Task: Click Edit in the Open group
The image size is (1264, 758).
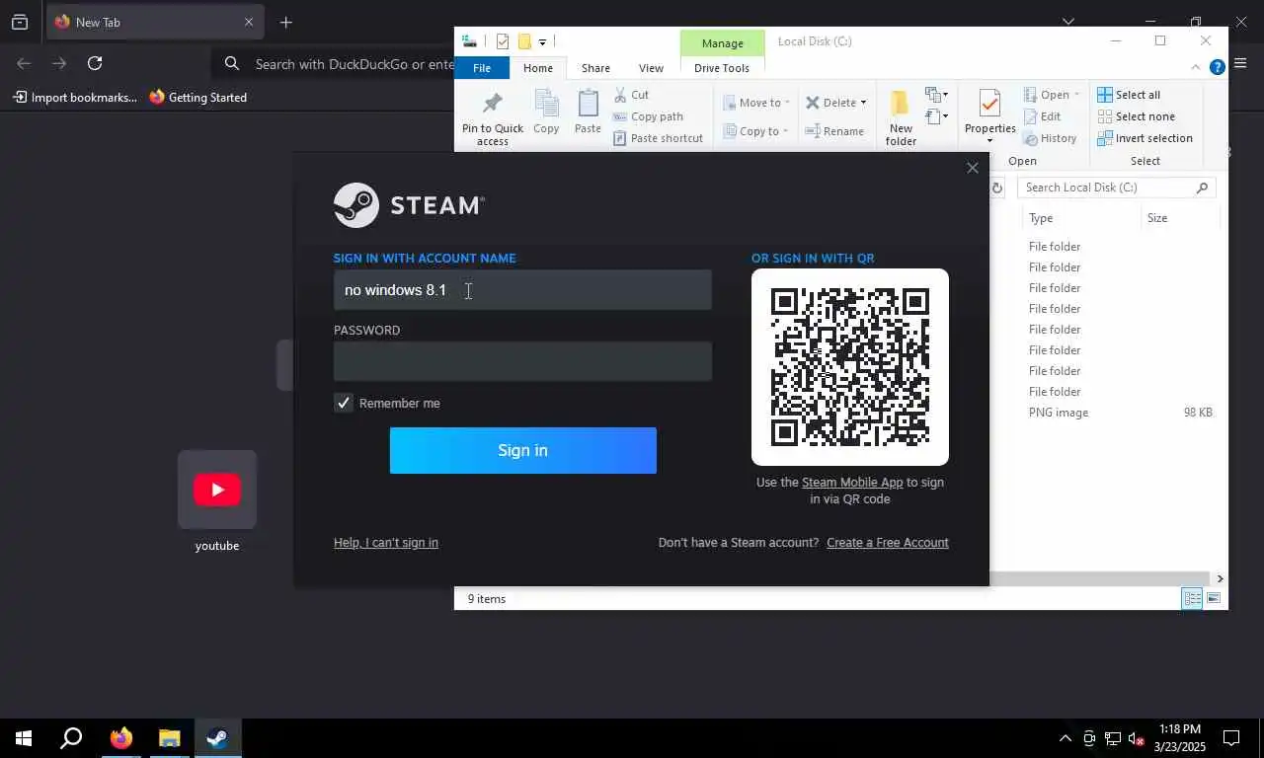Action: 1042,116
